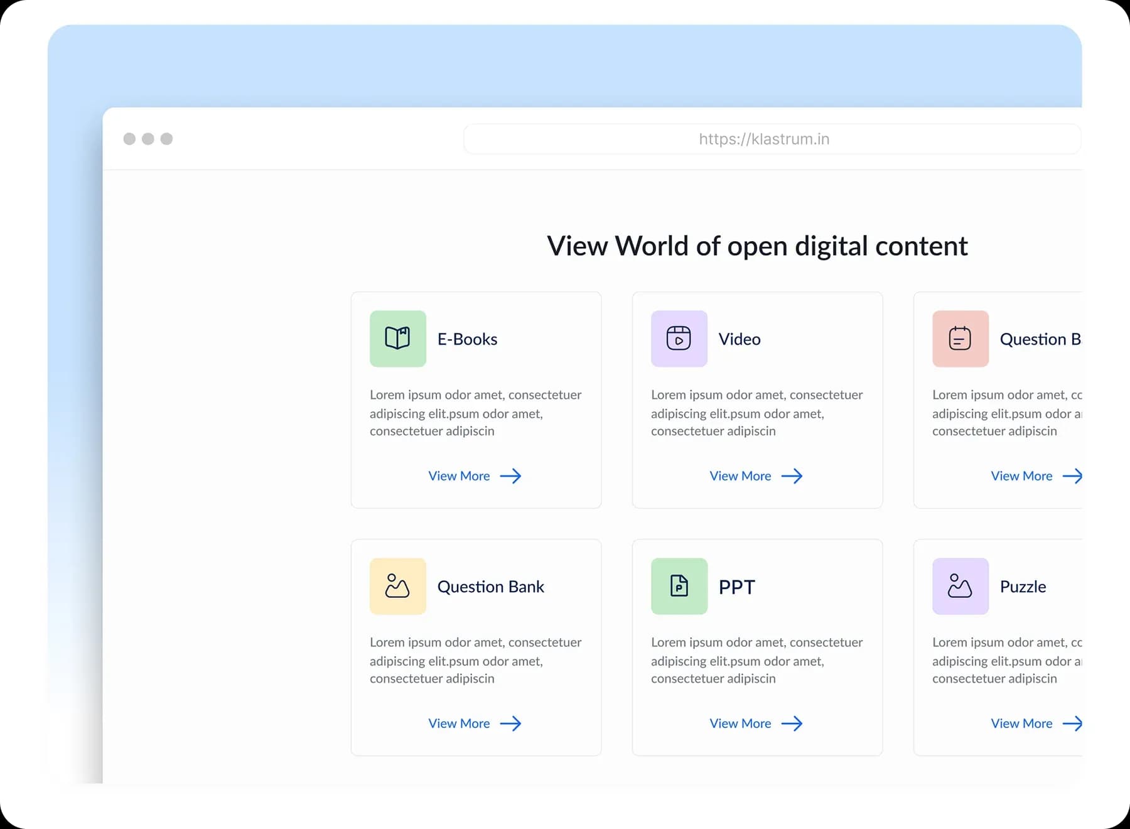Click the yellow Question Bank image icon
The height and width of the screenshot is (829, 1130).
(397, 586)
